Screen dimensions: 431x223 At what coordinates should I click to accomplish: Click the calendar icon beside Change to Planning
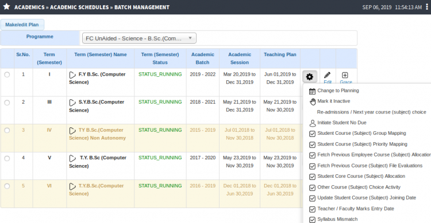click(x=312, y=91)
